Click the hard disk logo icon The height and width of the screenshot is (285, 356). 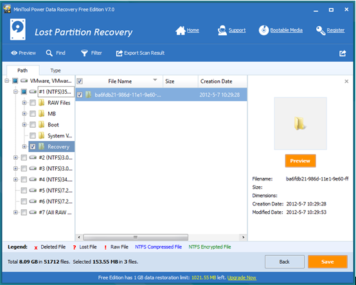18,30
